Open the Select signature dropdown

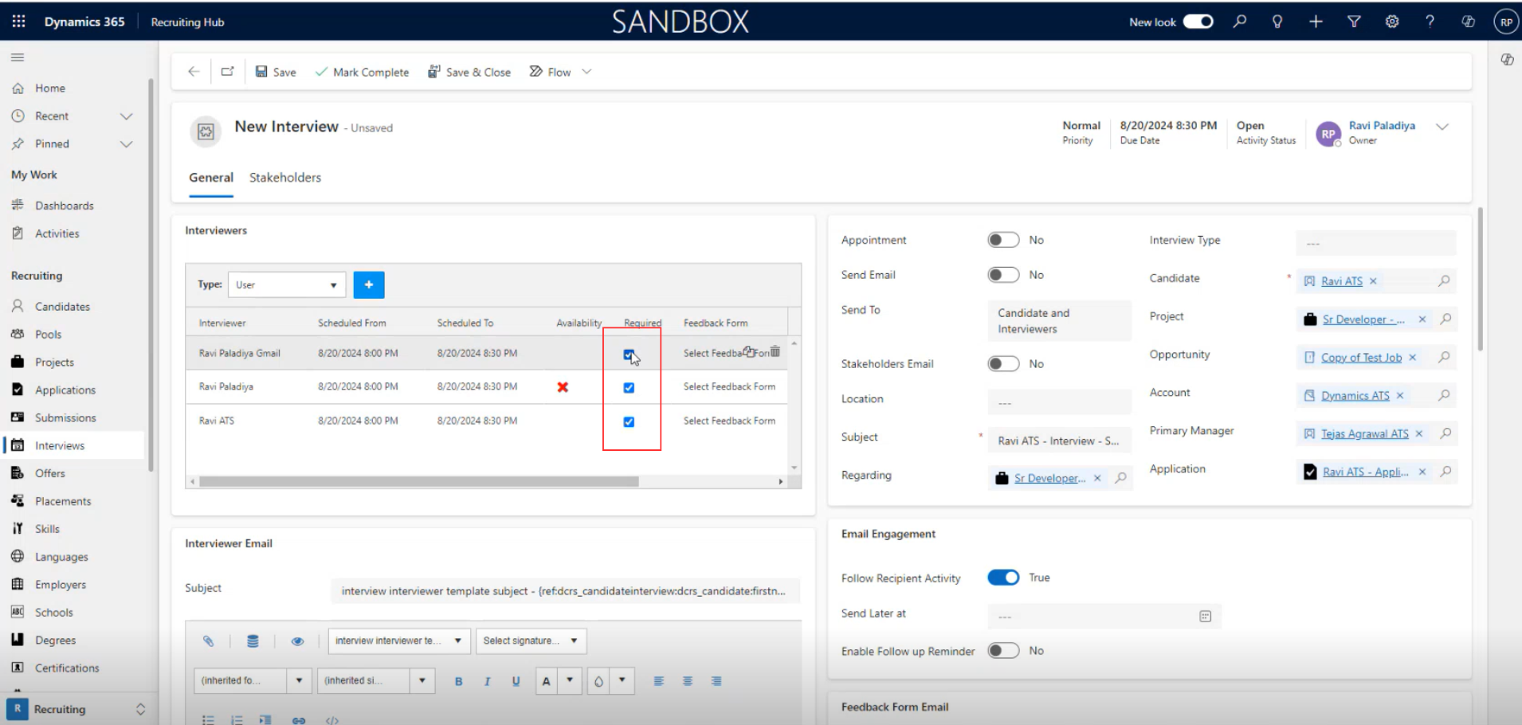(531, 641)
